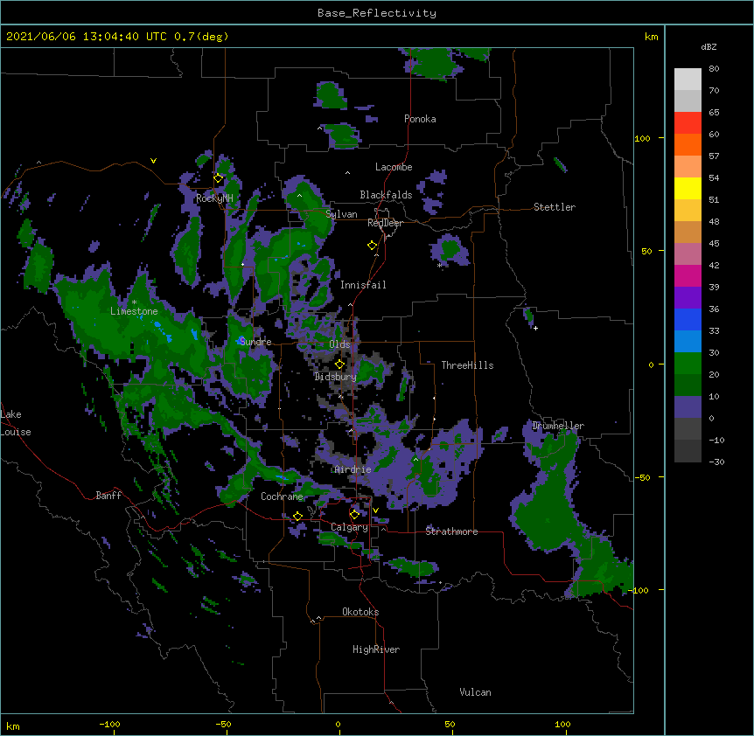Select the Stettler label
The width and height of the screenshot is (754, 736).
tap(555, 207)
